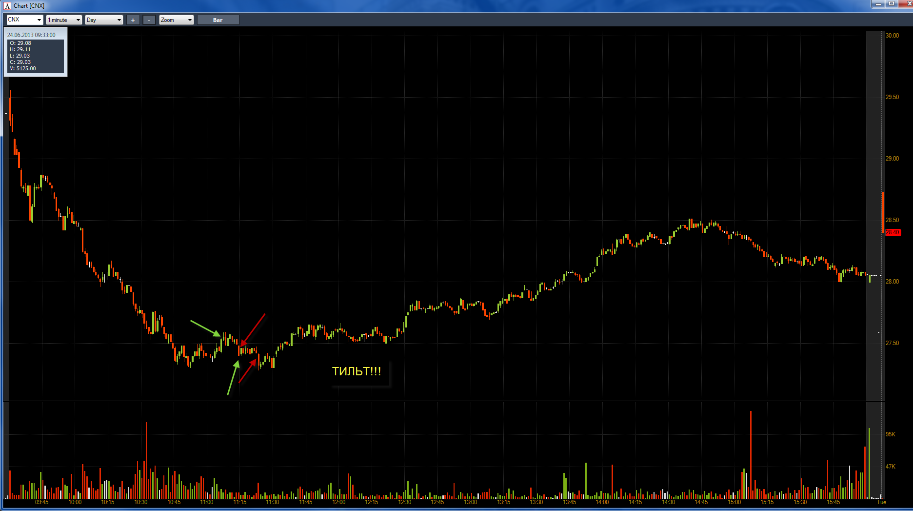Click the 29.50 price axis label
913x511 pixels.
tap(892, 97)
